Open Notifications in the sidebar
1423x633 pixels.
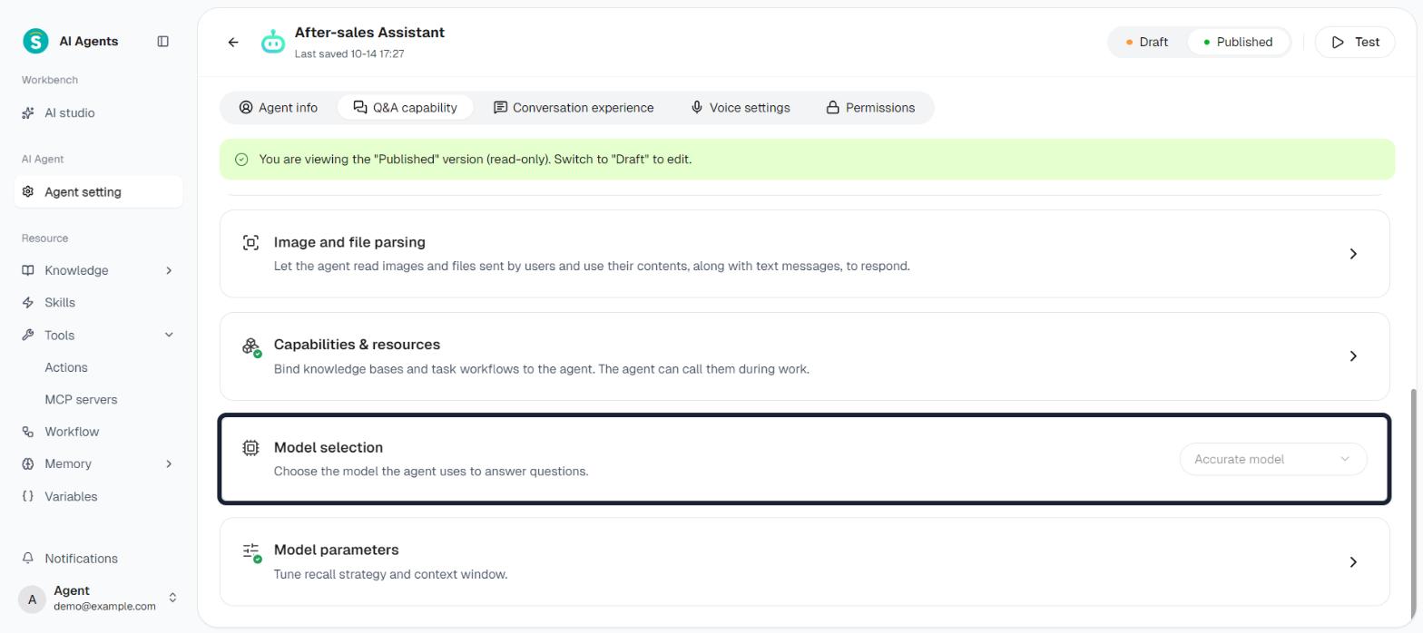pyautogui.click(x=98, y=559)
